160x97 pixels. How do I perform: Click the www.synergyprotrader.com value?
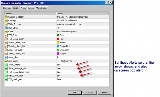[69, 24]
